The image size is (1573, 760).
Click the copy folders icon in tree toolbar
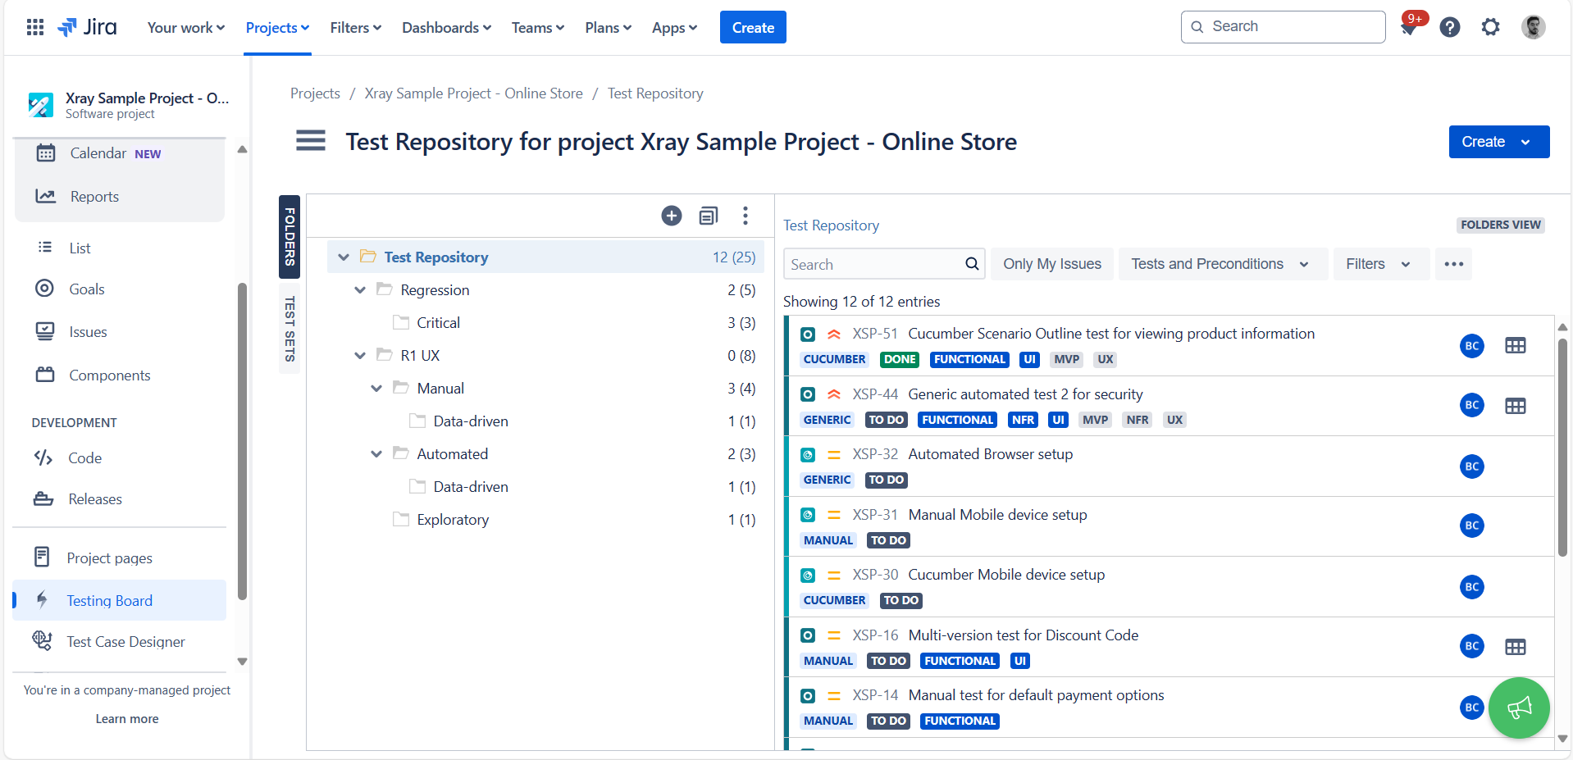pyautogui.click(x=709, y=216)
